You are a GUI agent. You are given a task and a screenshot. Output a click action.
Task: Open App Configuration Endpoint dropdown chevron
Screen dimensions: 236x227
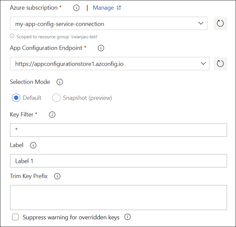coord(203,64)
